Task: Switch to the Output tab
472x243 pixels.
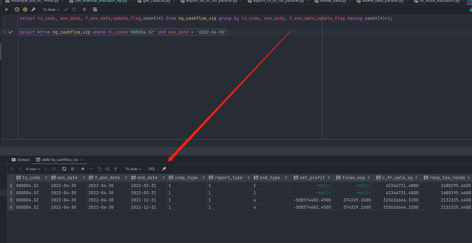Action: click(x=20, y=160)
